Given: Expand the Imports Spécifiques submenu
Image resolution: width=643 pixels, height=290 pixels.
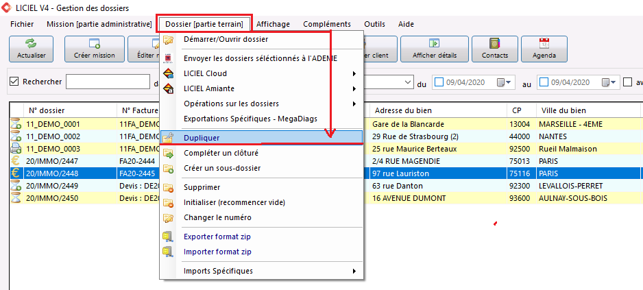Looking at the screenshot, I should 354,271.
